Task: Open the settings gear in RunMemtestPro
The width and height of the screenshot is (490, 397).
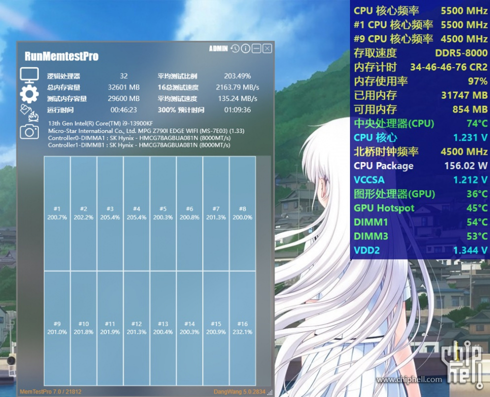Action: 29,94
